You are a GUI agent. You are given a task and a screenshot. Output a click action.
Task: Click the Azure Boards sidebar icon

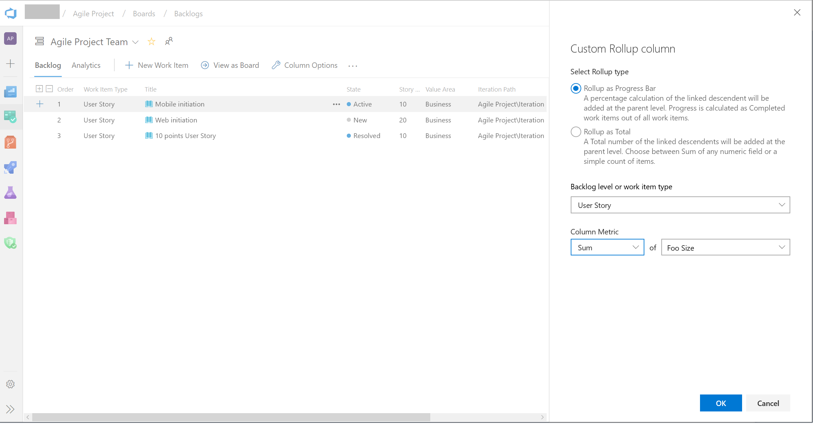(10, 117)
